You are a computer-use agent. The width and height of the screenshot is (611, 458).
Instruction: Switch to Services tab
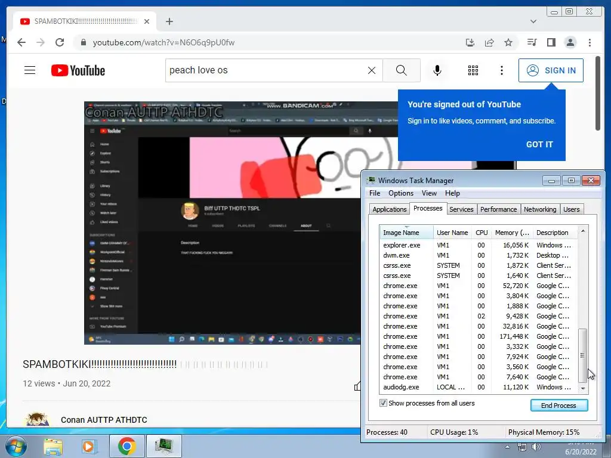tap(461, 209)
